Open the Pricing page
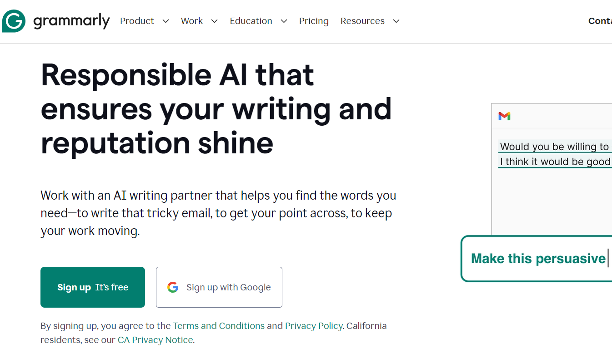The width and height of the screenshot is (612, 363). 314,21
